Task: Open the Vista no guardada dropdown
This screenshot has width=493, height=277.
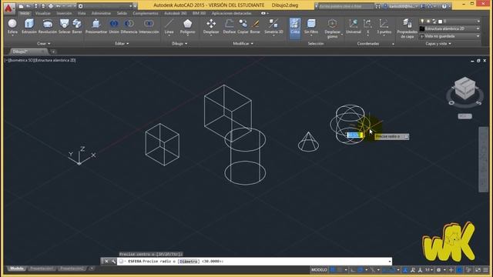Action: tap(449, 36)
